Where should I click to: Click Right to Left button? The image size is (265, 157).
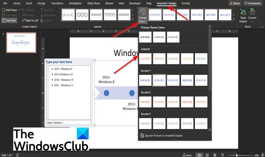(x=30, y=20)
